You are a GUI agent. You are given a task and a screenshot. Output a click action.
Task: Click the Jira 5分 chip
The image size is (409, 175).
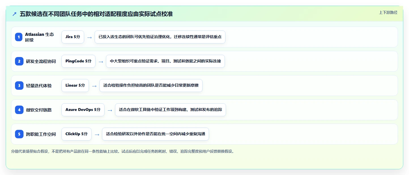point(73,37)
